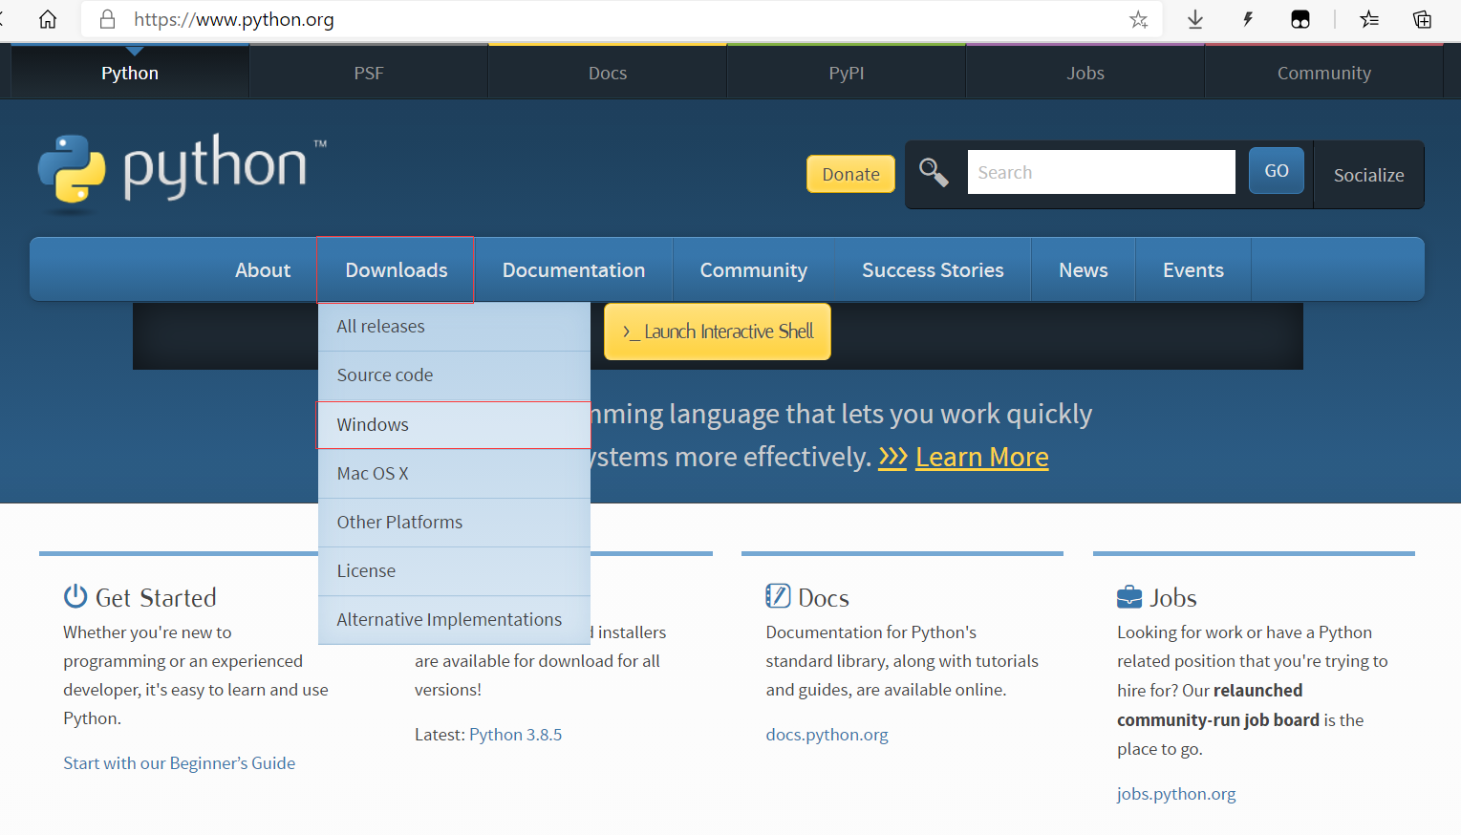This screenshot has width=1461, height=835.
Task: Follow the Learn More link
Action: [981, 458]
